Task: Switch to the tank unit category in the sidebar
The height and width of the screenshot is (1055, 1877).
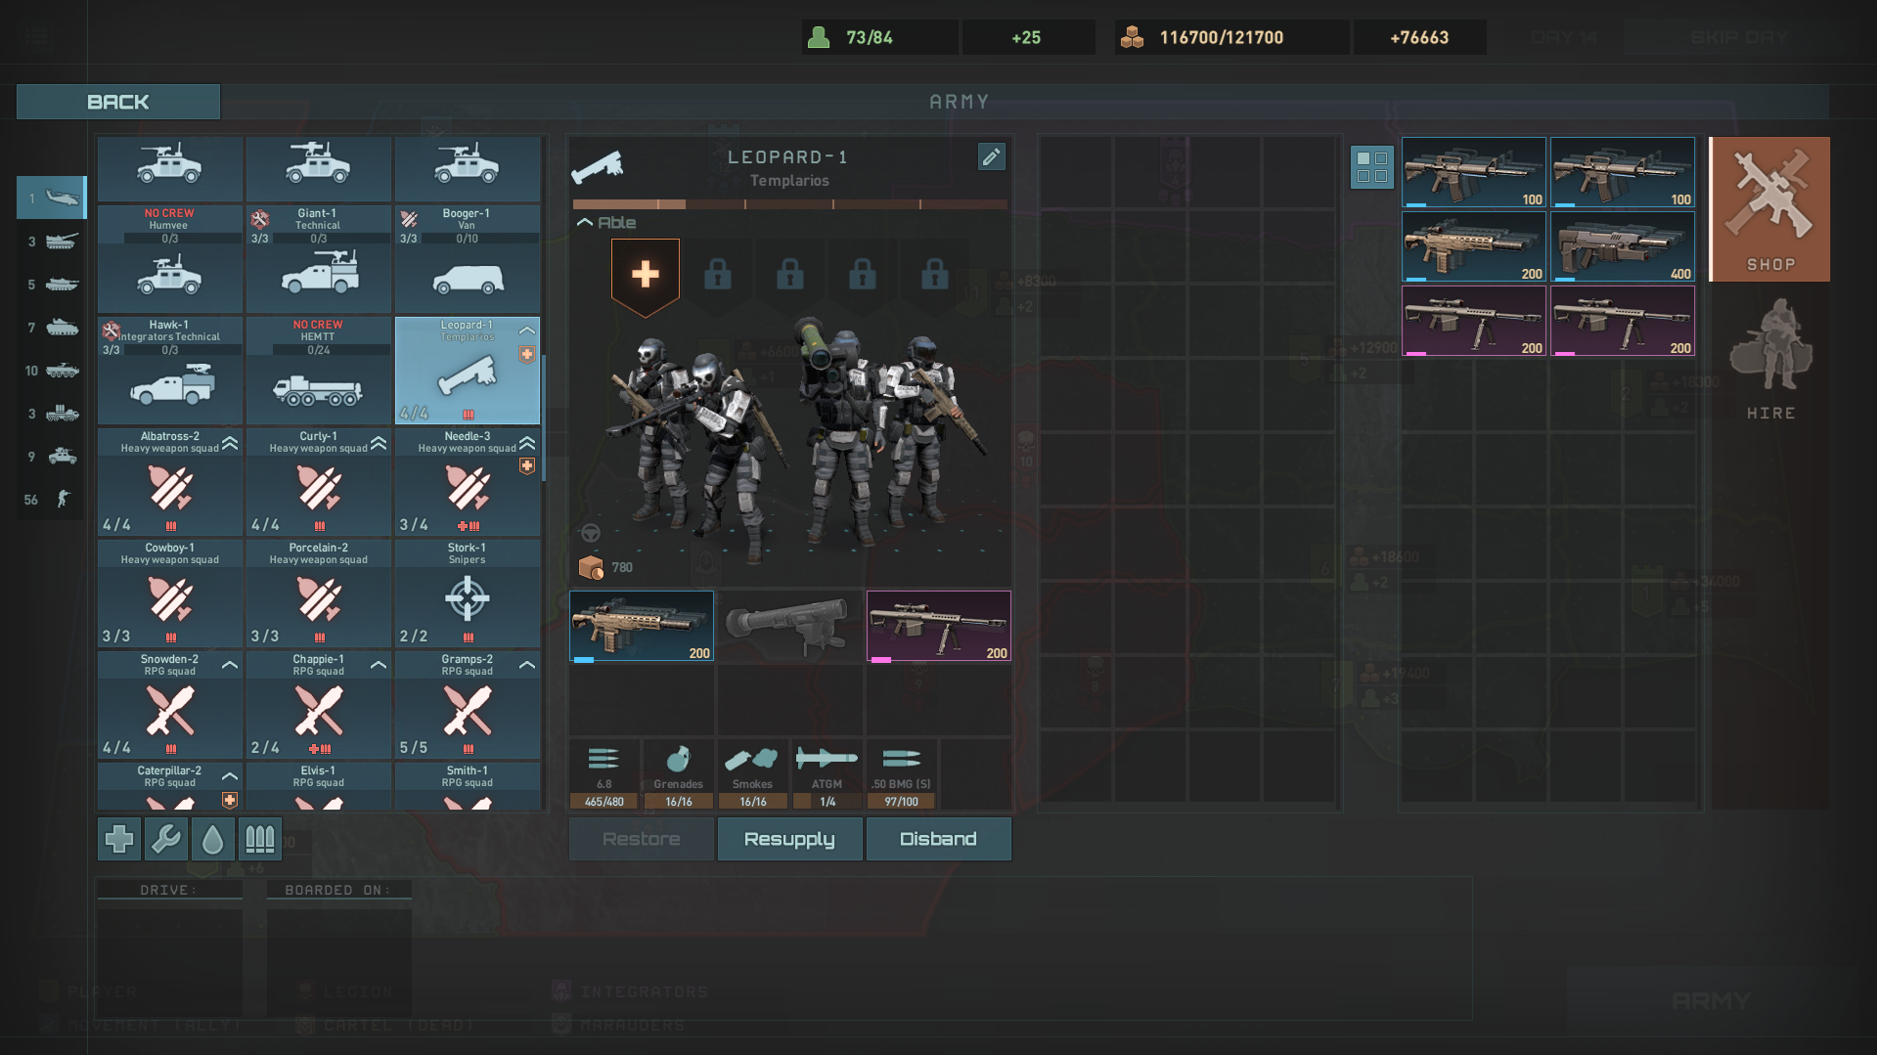Action: 61,242
